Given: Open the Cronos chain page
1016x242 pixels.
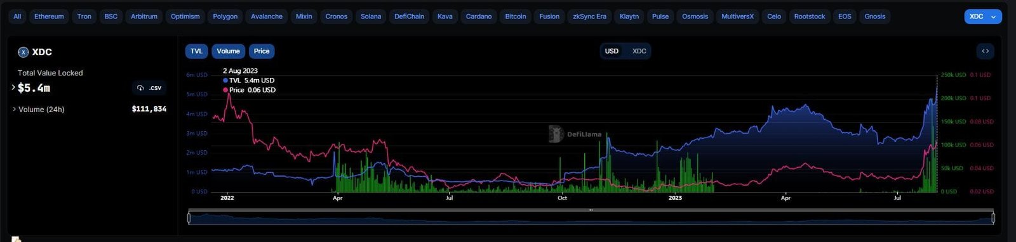Looking at the screenshot, I should click(337, 16).
